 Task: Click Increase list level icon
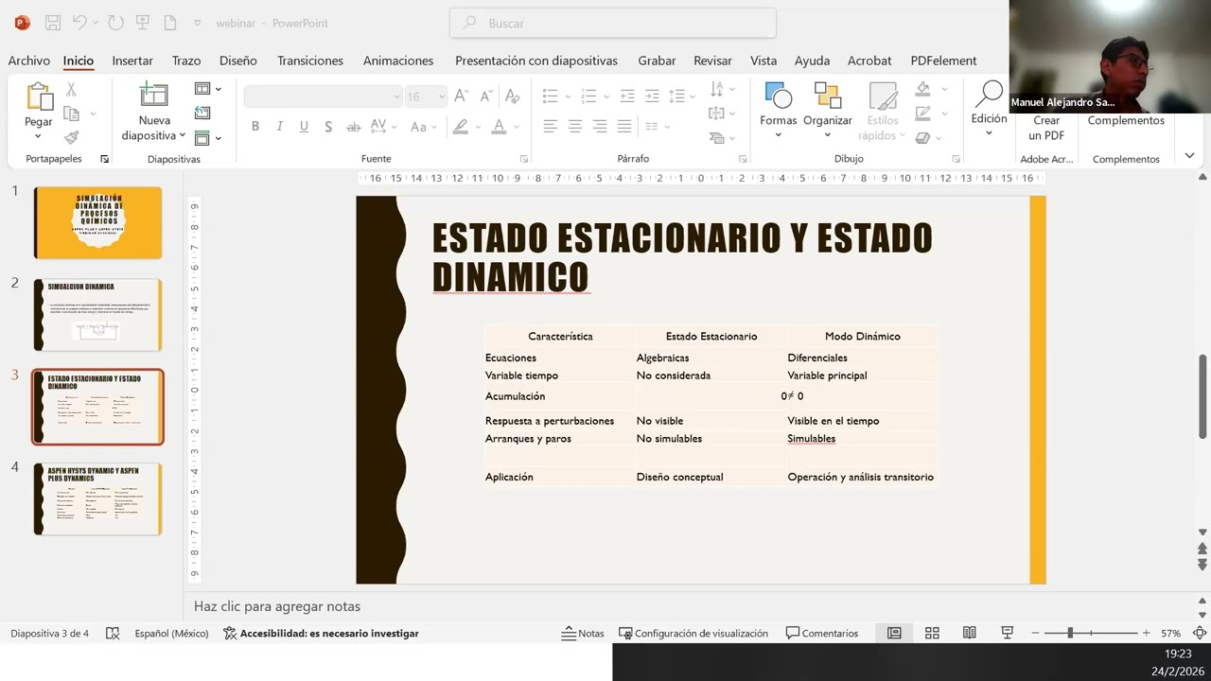651,96
